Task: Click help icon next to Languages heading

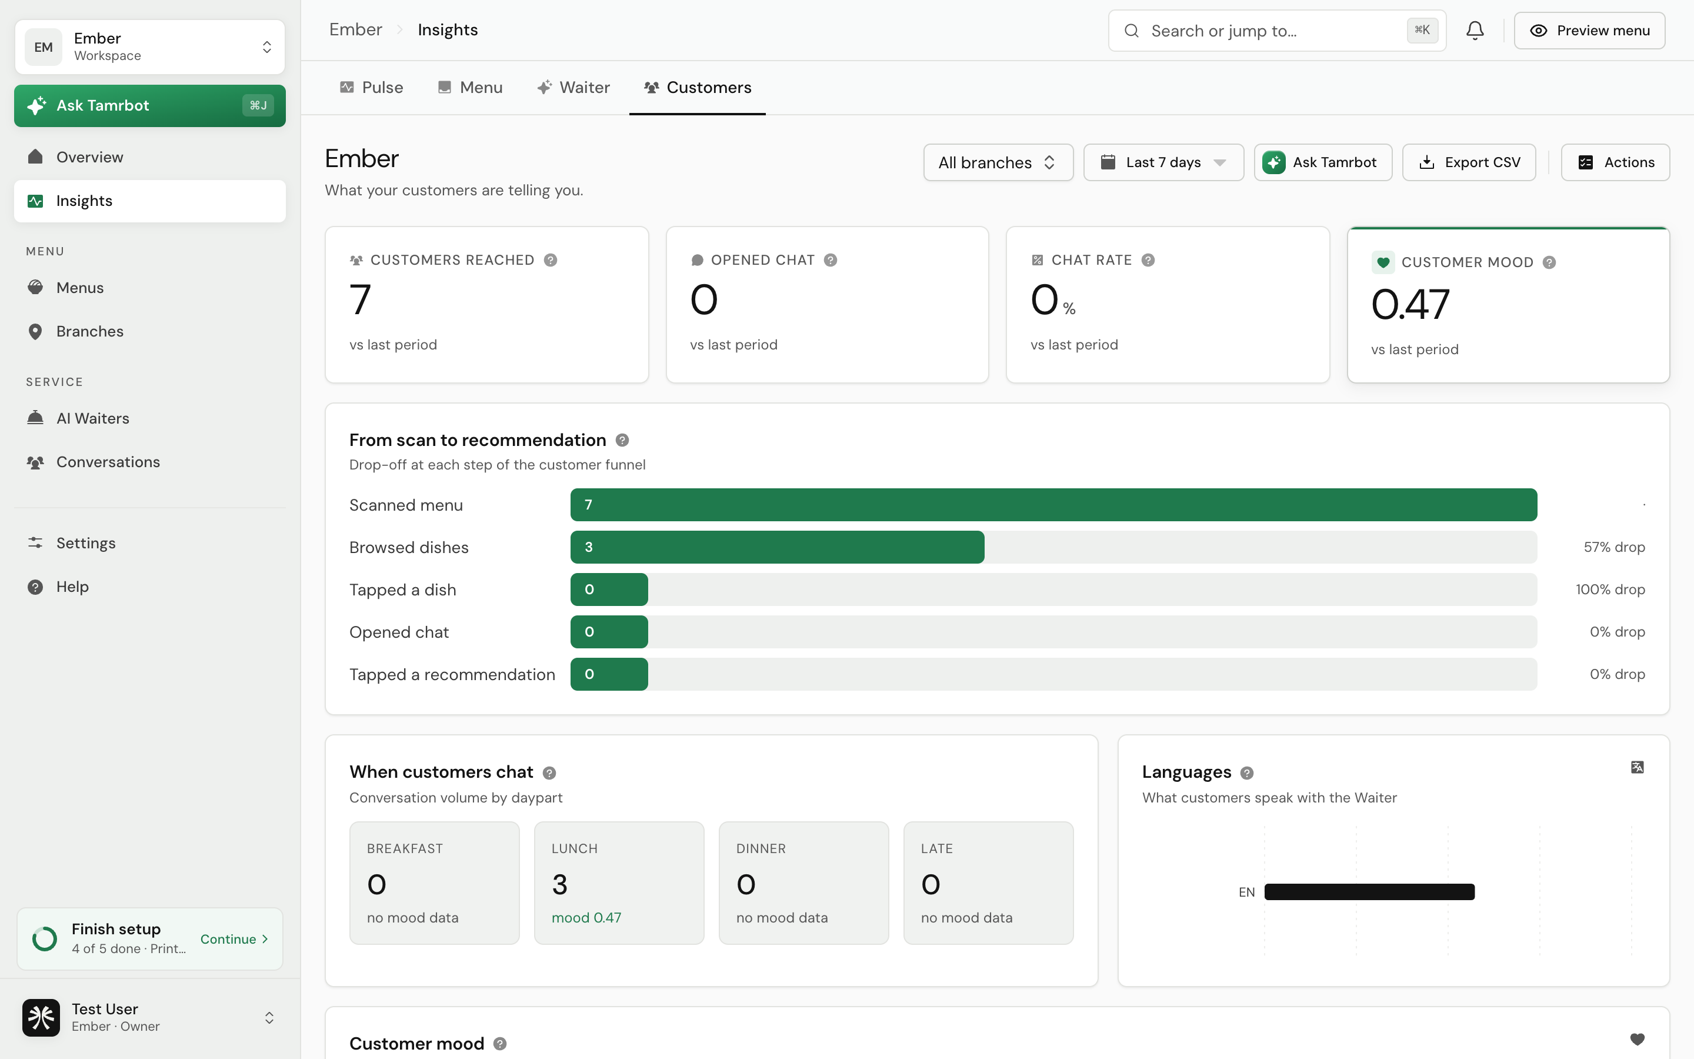Action: 1247,772
